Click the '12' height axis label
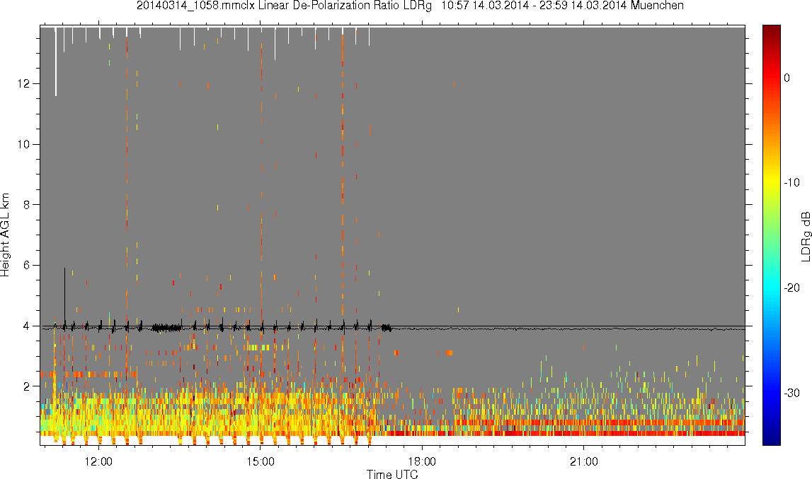This screenshot has width=812, height=479. click(x=23, y=83)
